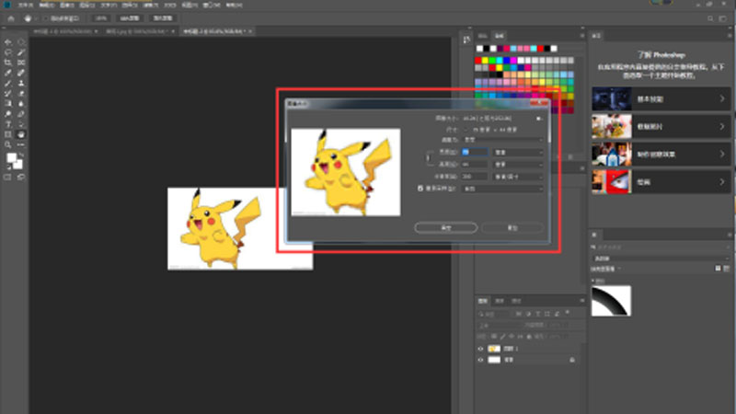Toggle layer filtering switch in Layers panel

567,313
